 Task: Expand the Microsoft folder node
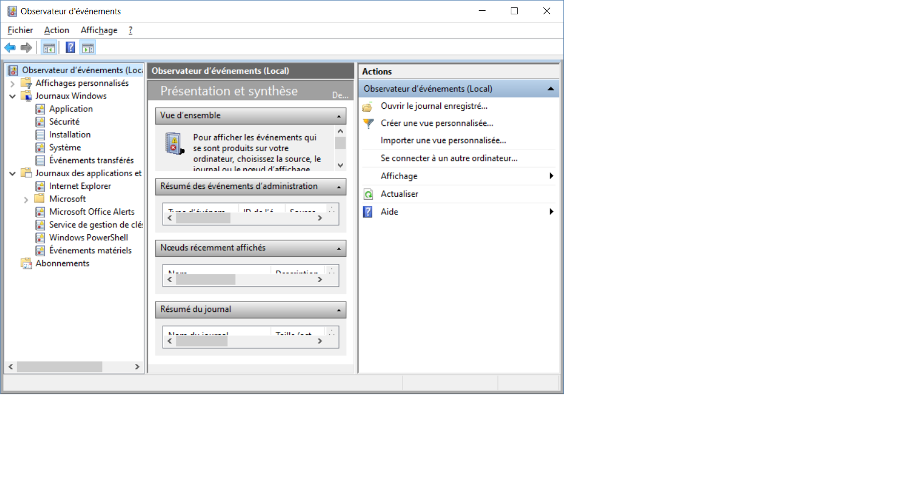click(26, 200)
